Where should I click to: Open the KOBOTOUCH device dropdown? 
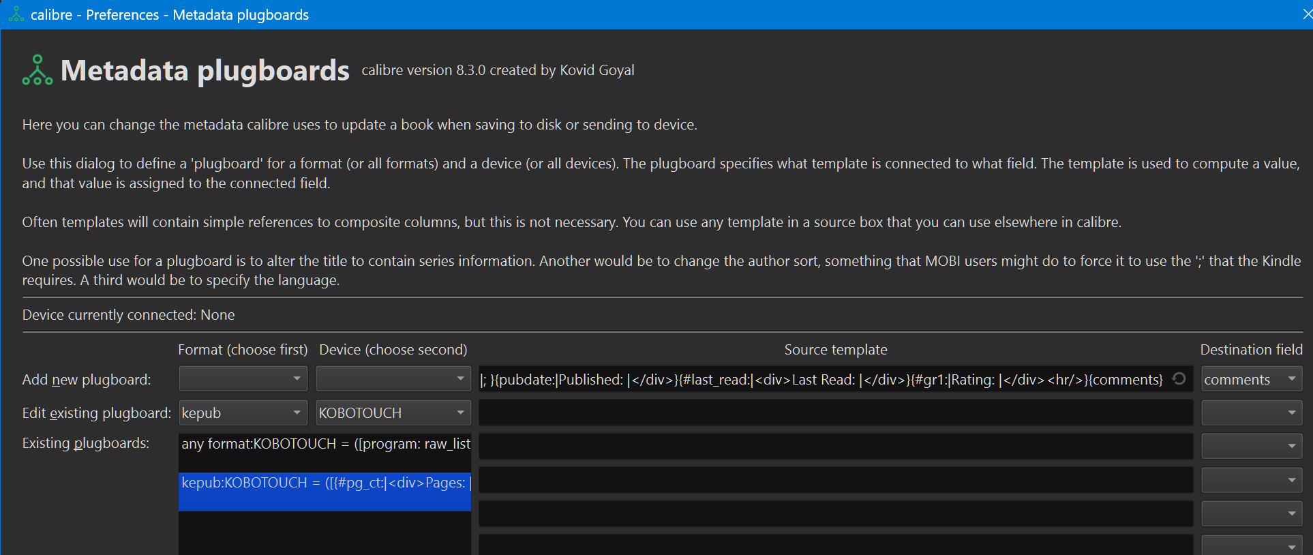click(x=393, y=413)
